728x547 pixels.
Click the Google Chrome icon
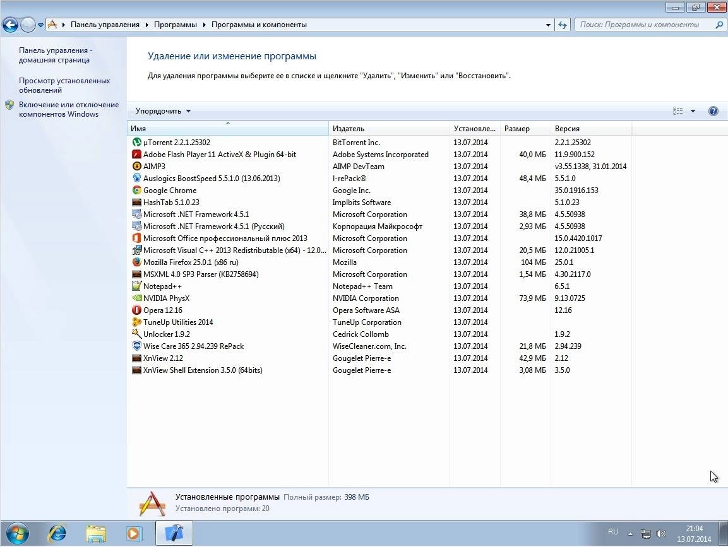(x=136, y=191)
